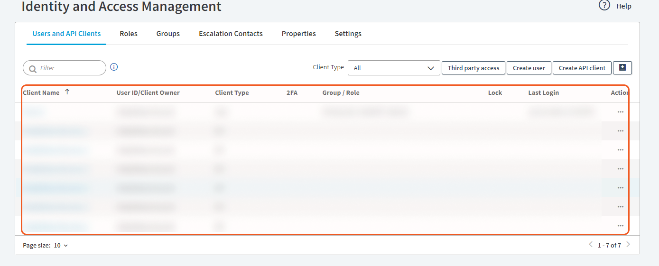Go to previous page arrow
This screenshot has height=266, width=659.
click(x=591, y=245)
